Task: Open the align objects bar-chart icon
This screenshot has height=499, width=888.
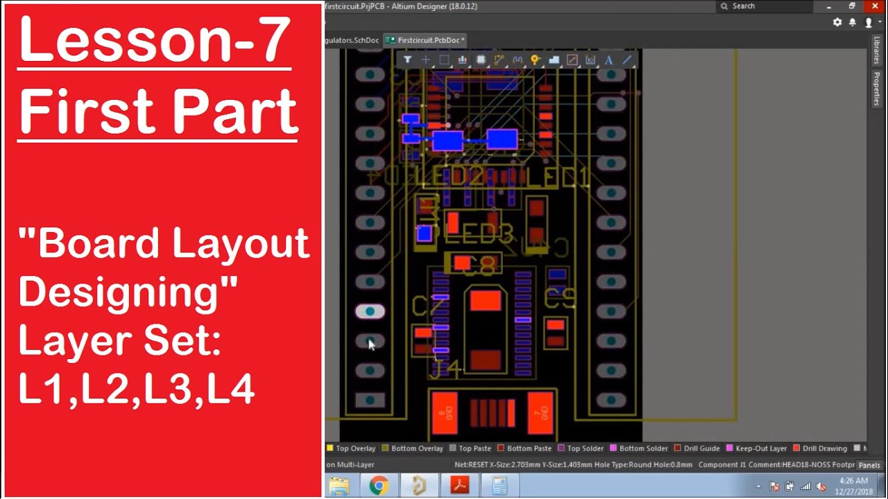Action: (x=462, y=60)
